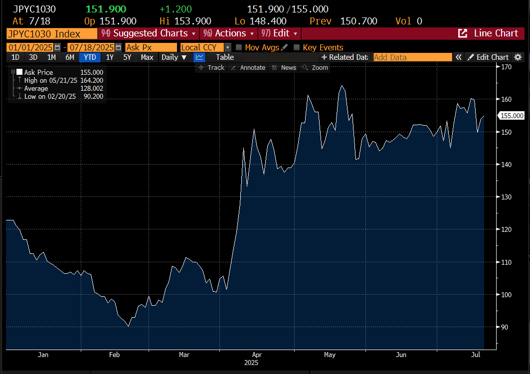
Task: Open the start date calendar picker icon
Action: pos(57,47)
